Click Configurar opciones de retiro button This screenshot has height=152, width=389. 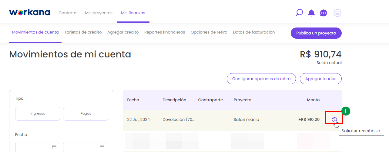click(x=261, y=79)
